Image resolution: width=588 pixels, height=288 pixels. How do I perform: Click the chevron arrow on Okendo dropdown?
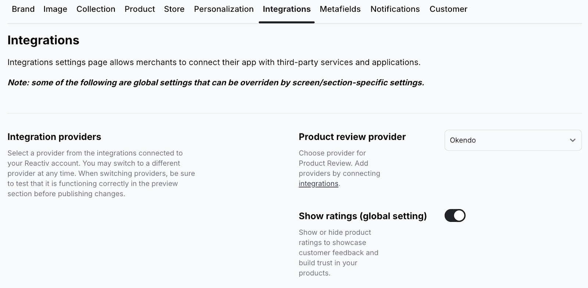pyautogui.click(x=572, y=140)
